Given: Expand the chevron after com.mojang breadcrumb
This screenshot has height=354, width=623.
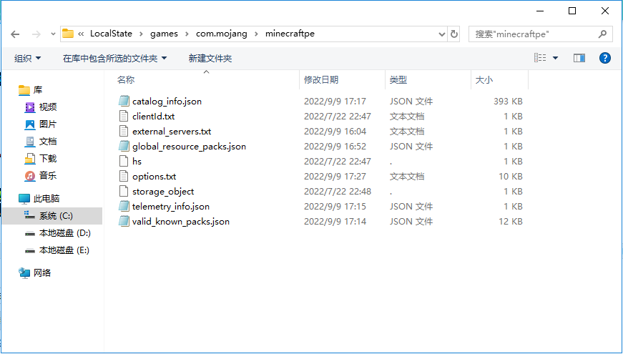Looking at the screenshot, I should click(x=256, y=34).
